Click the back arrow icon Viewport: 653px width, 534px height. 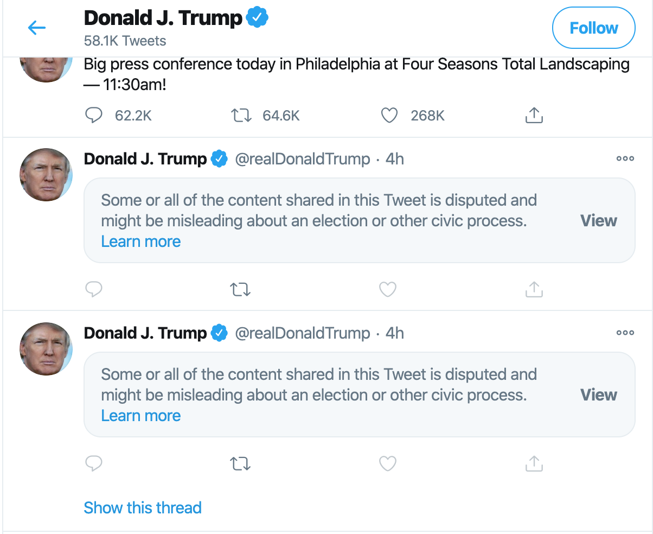coord(37,28)
